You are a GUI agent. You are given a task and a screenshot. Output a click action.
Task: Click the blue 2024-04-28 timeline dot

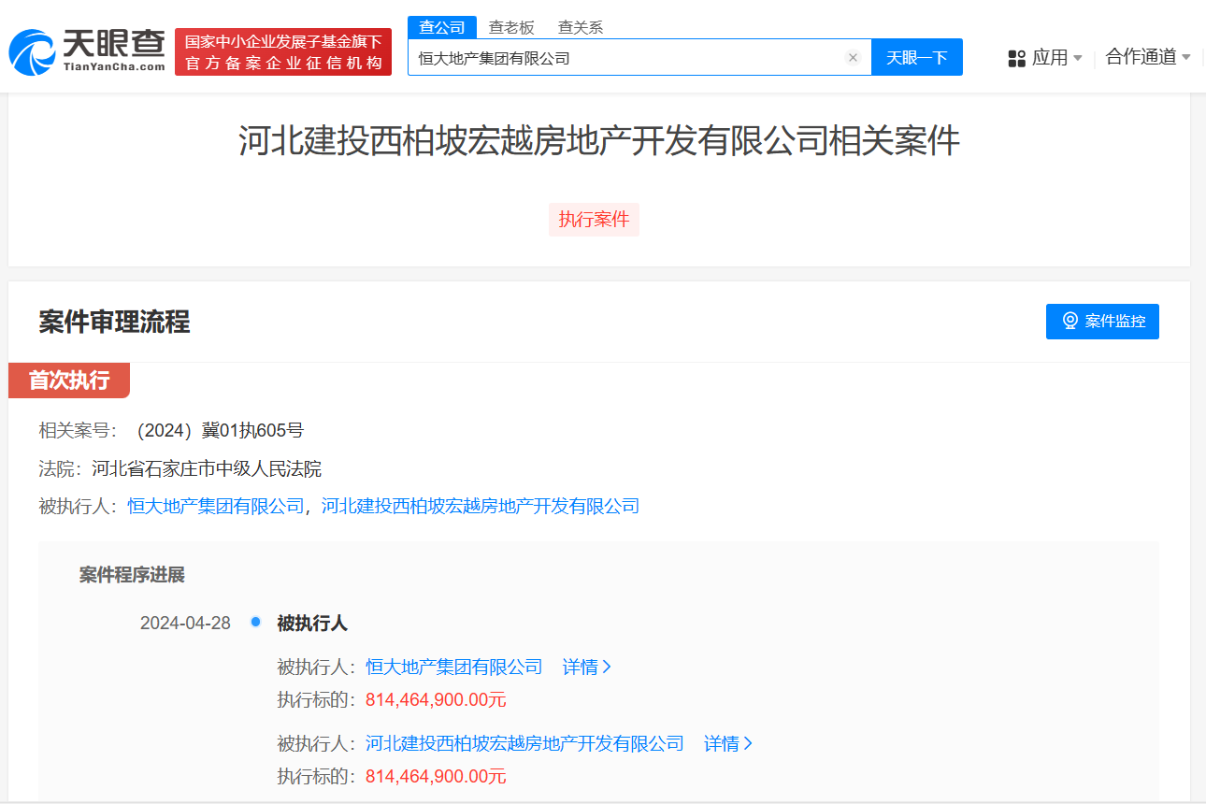click(x=255, y=623)
